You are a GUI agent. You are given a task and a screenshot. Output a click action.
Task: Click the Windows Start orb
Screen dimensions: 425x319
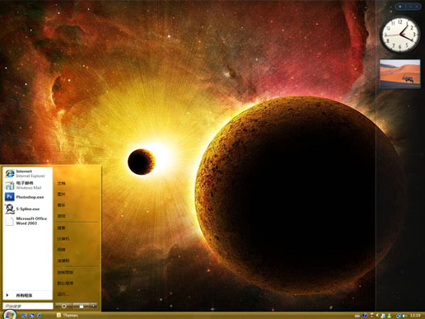click(10, 314)
